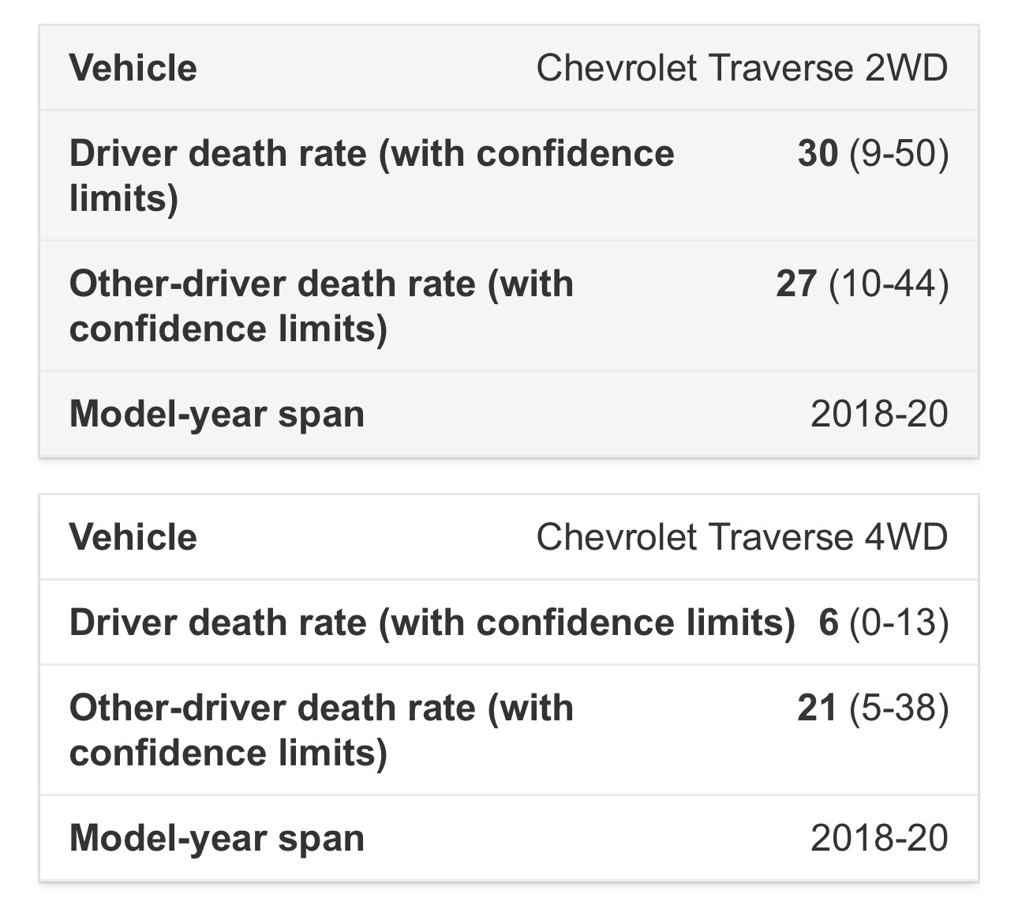Image resolution: width=1018 pixels, height=902 pixels.
Task: Click the (0-13) confidence limits text
Action: click(x=899, y=623)
